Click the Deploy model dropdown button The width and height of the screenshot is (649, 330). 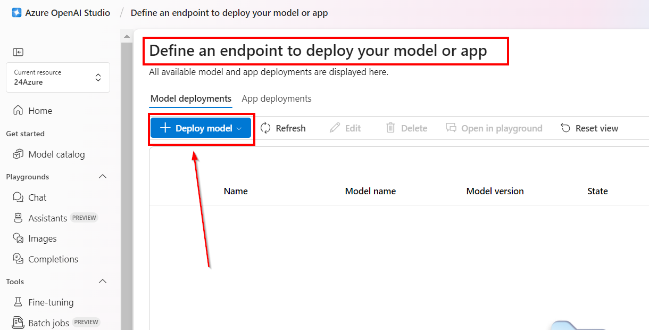click(201, 128)
